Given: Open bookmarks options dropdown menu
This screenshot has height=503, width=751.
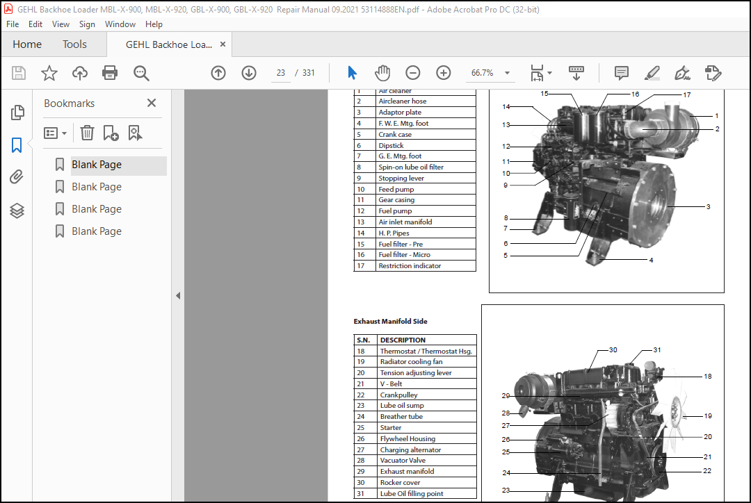Looking at the screenshot, I should [x=55, y=133].
